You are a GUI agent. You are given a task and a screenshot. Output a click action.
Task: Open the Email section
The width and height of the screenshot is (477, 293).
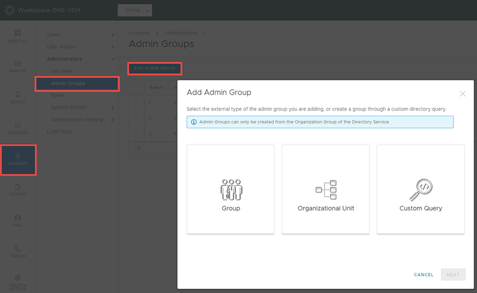17,221
